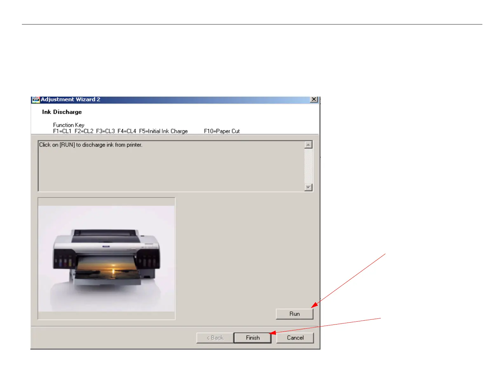This screenshot has height=389, width=503.
Task: Click the Adjustment Wizard title bar icon
Action: (x=36, y=100)
